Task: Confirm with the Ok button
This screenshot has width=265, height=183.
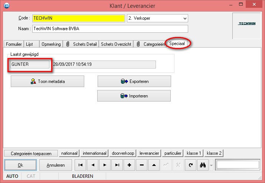Action: (20, 165)
